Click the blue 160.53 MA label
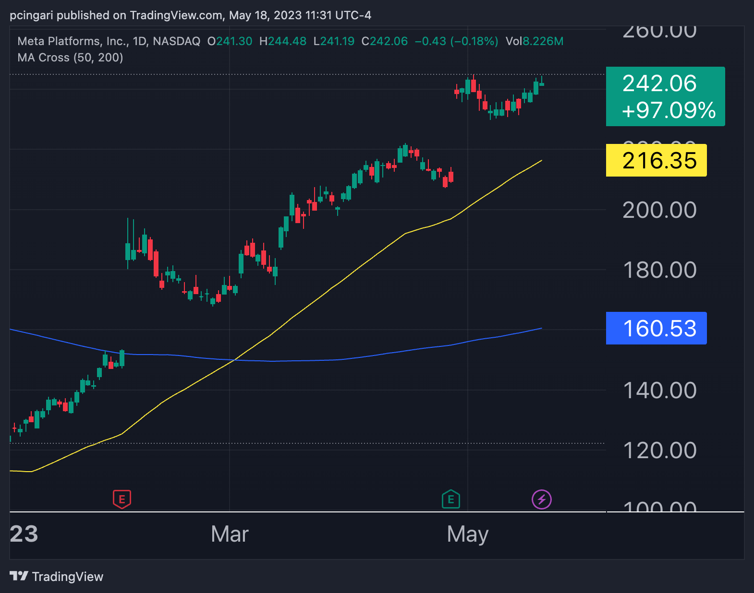This screenshot has width=754, height=593. 656,328
